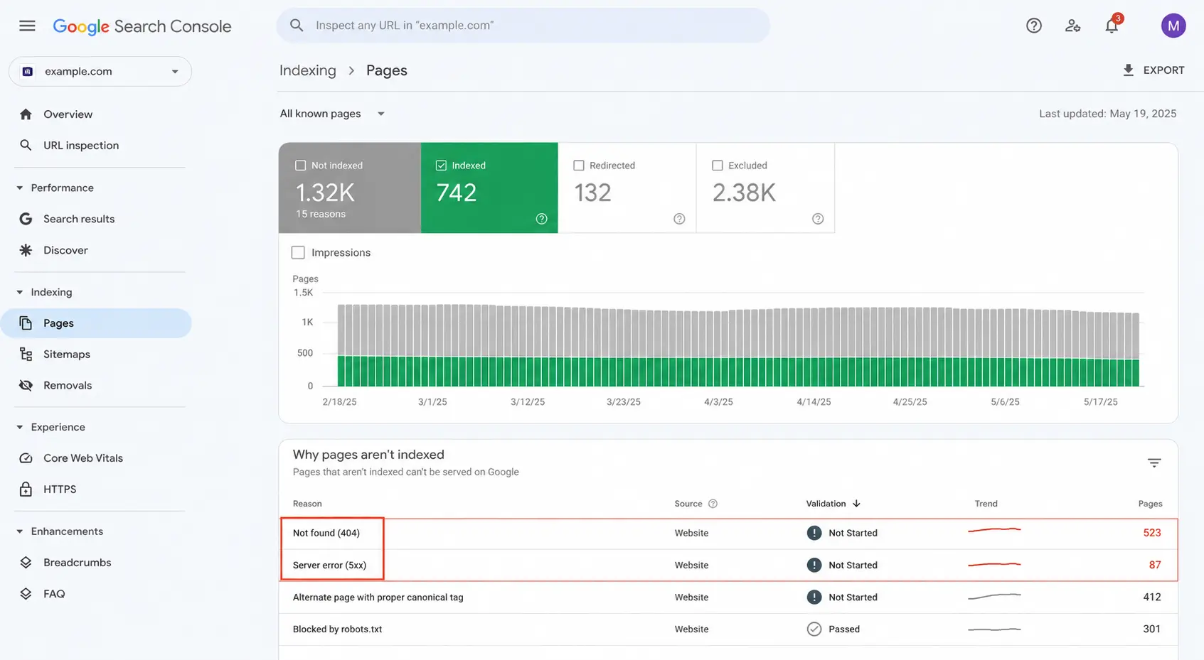Click the 523 pages count
1204x660 pixels.
point(1152,533)
